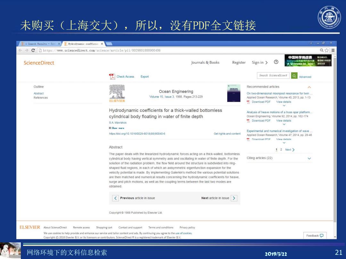Click the ScienceDirect logo
The height and width of the screenshot is (259, 346).
tap(39, 63)
